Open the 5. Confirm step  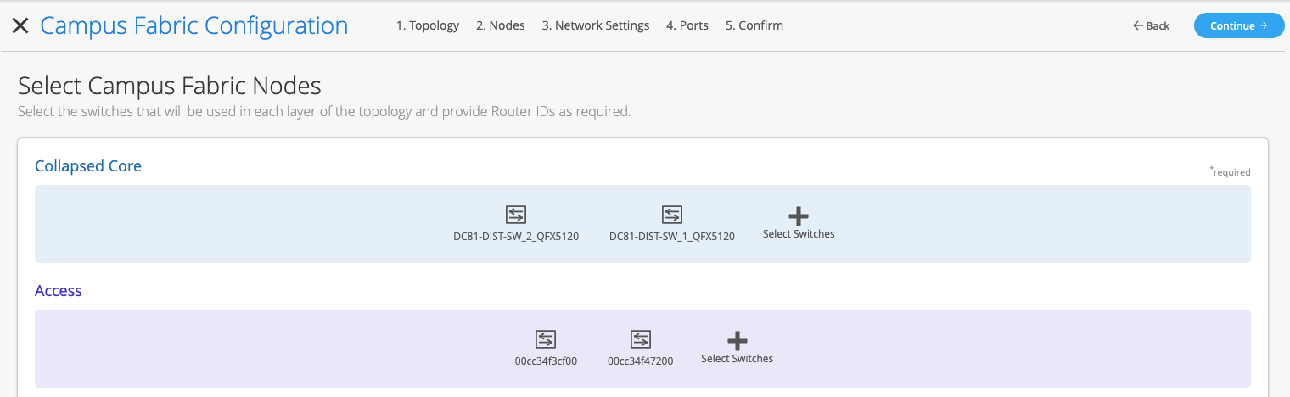pos(754,25)
